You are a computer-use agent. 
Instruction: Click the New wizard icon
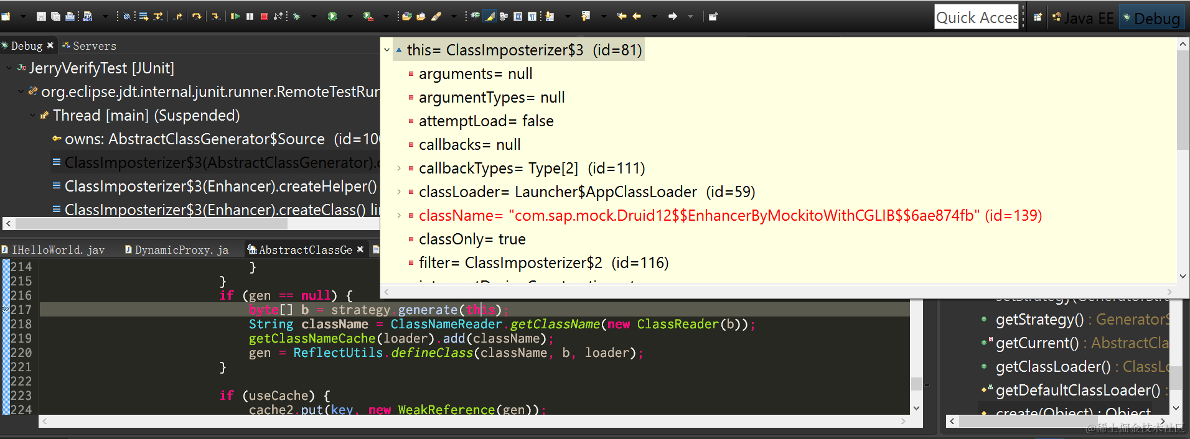(x=6, y=16)
